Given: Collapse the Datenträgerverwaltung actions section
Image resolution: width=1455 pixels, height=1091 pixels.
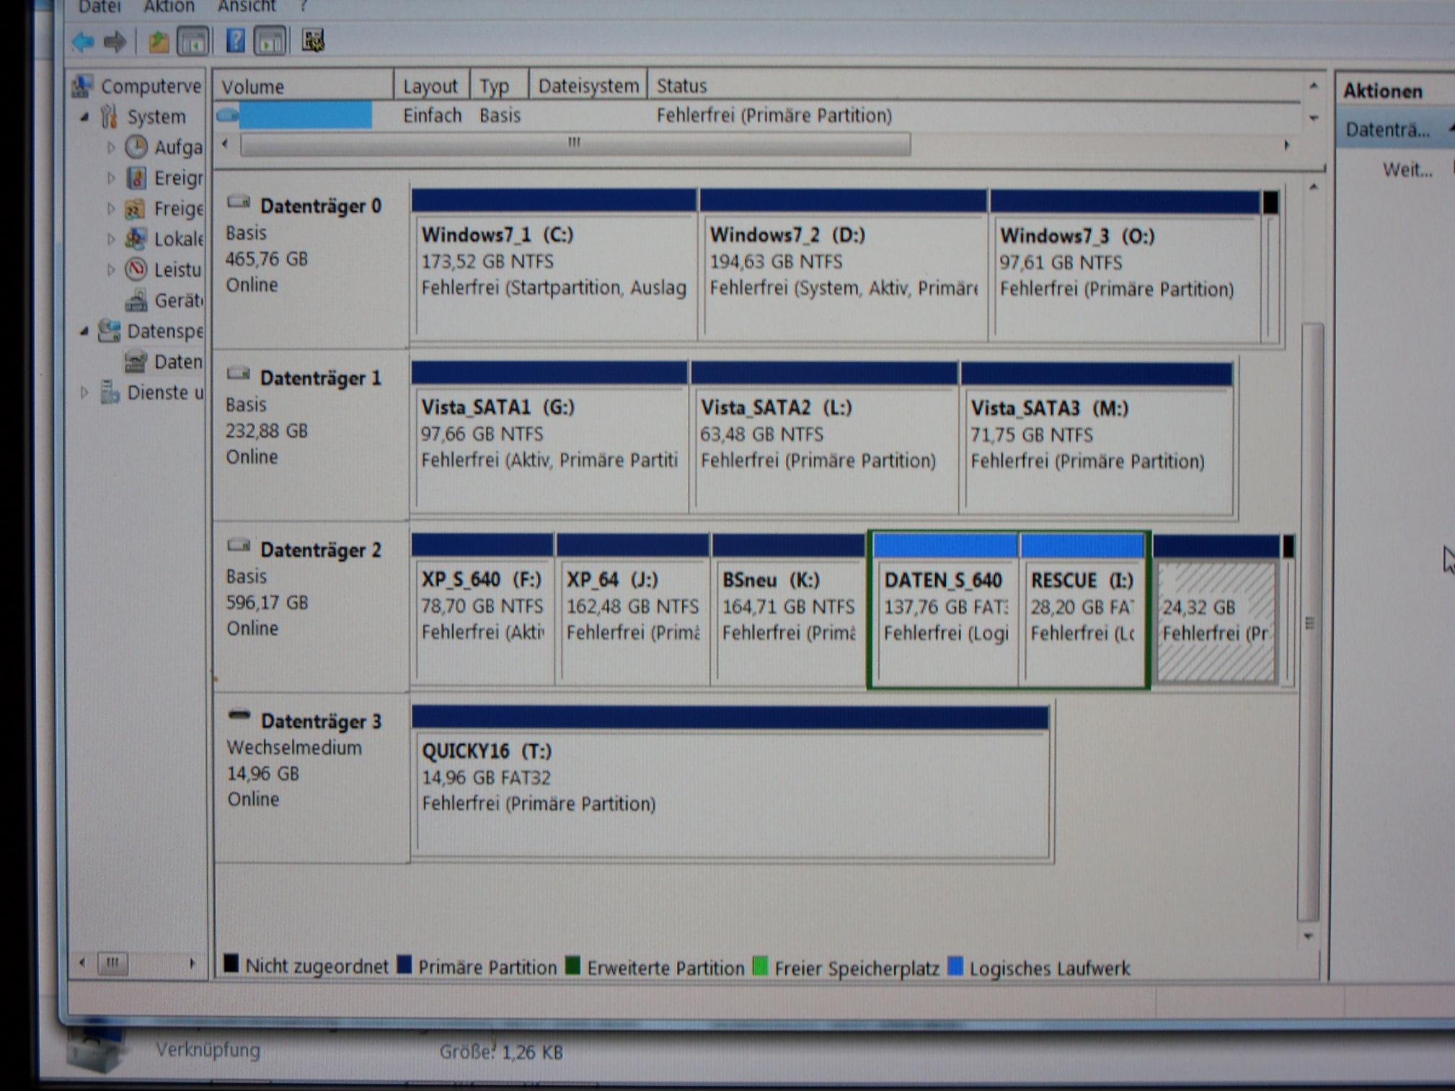Looking at the screenshot, I should [1450, 129].
